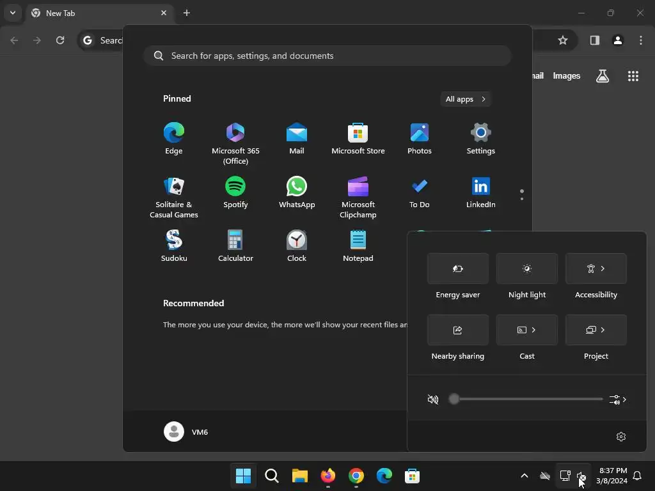Launch the Sudoku game
This screenshot has width=655, height=491.
[x=174, y=246]
